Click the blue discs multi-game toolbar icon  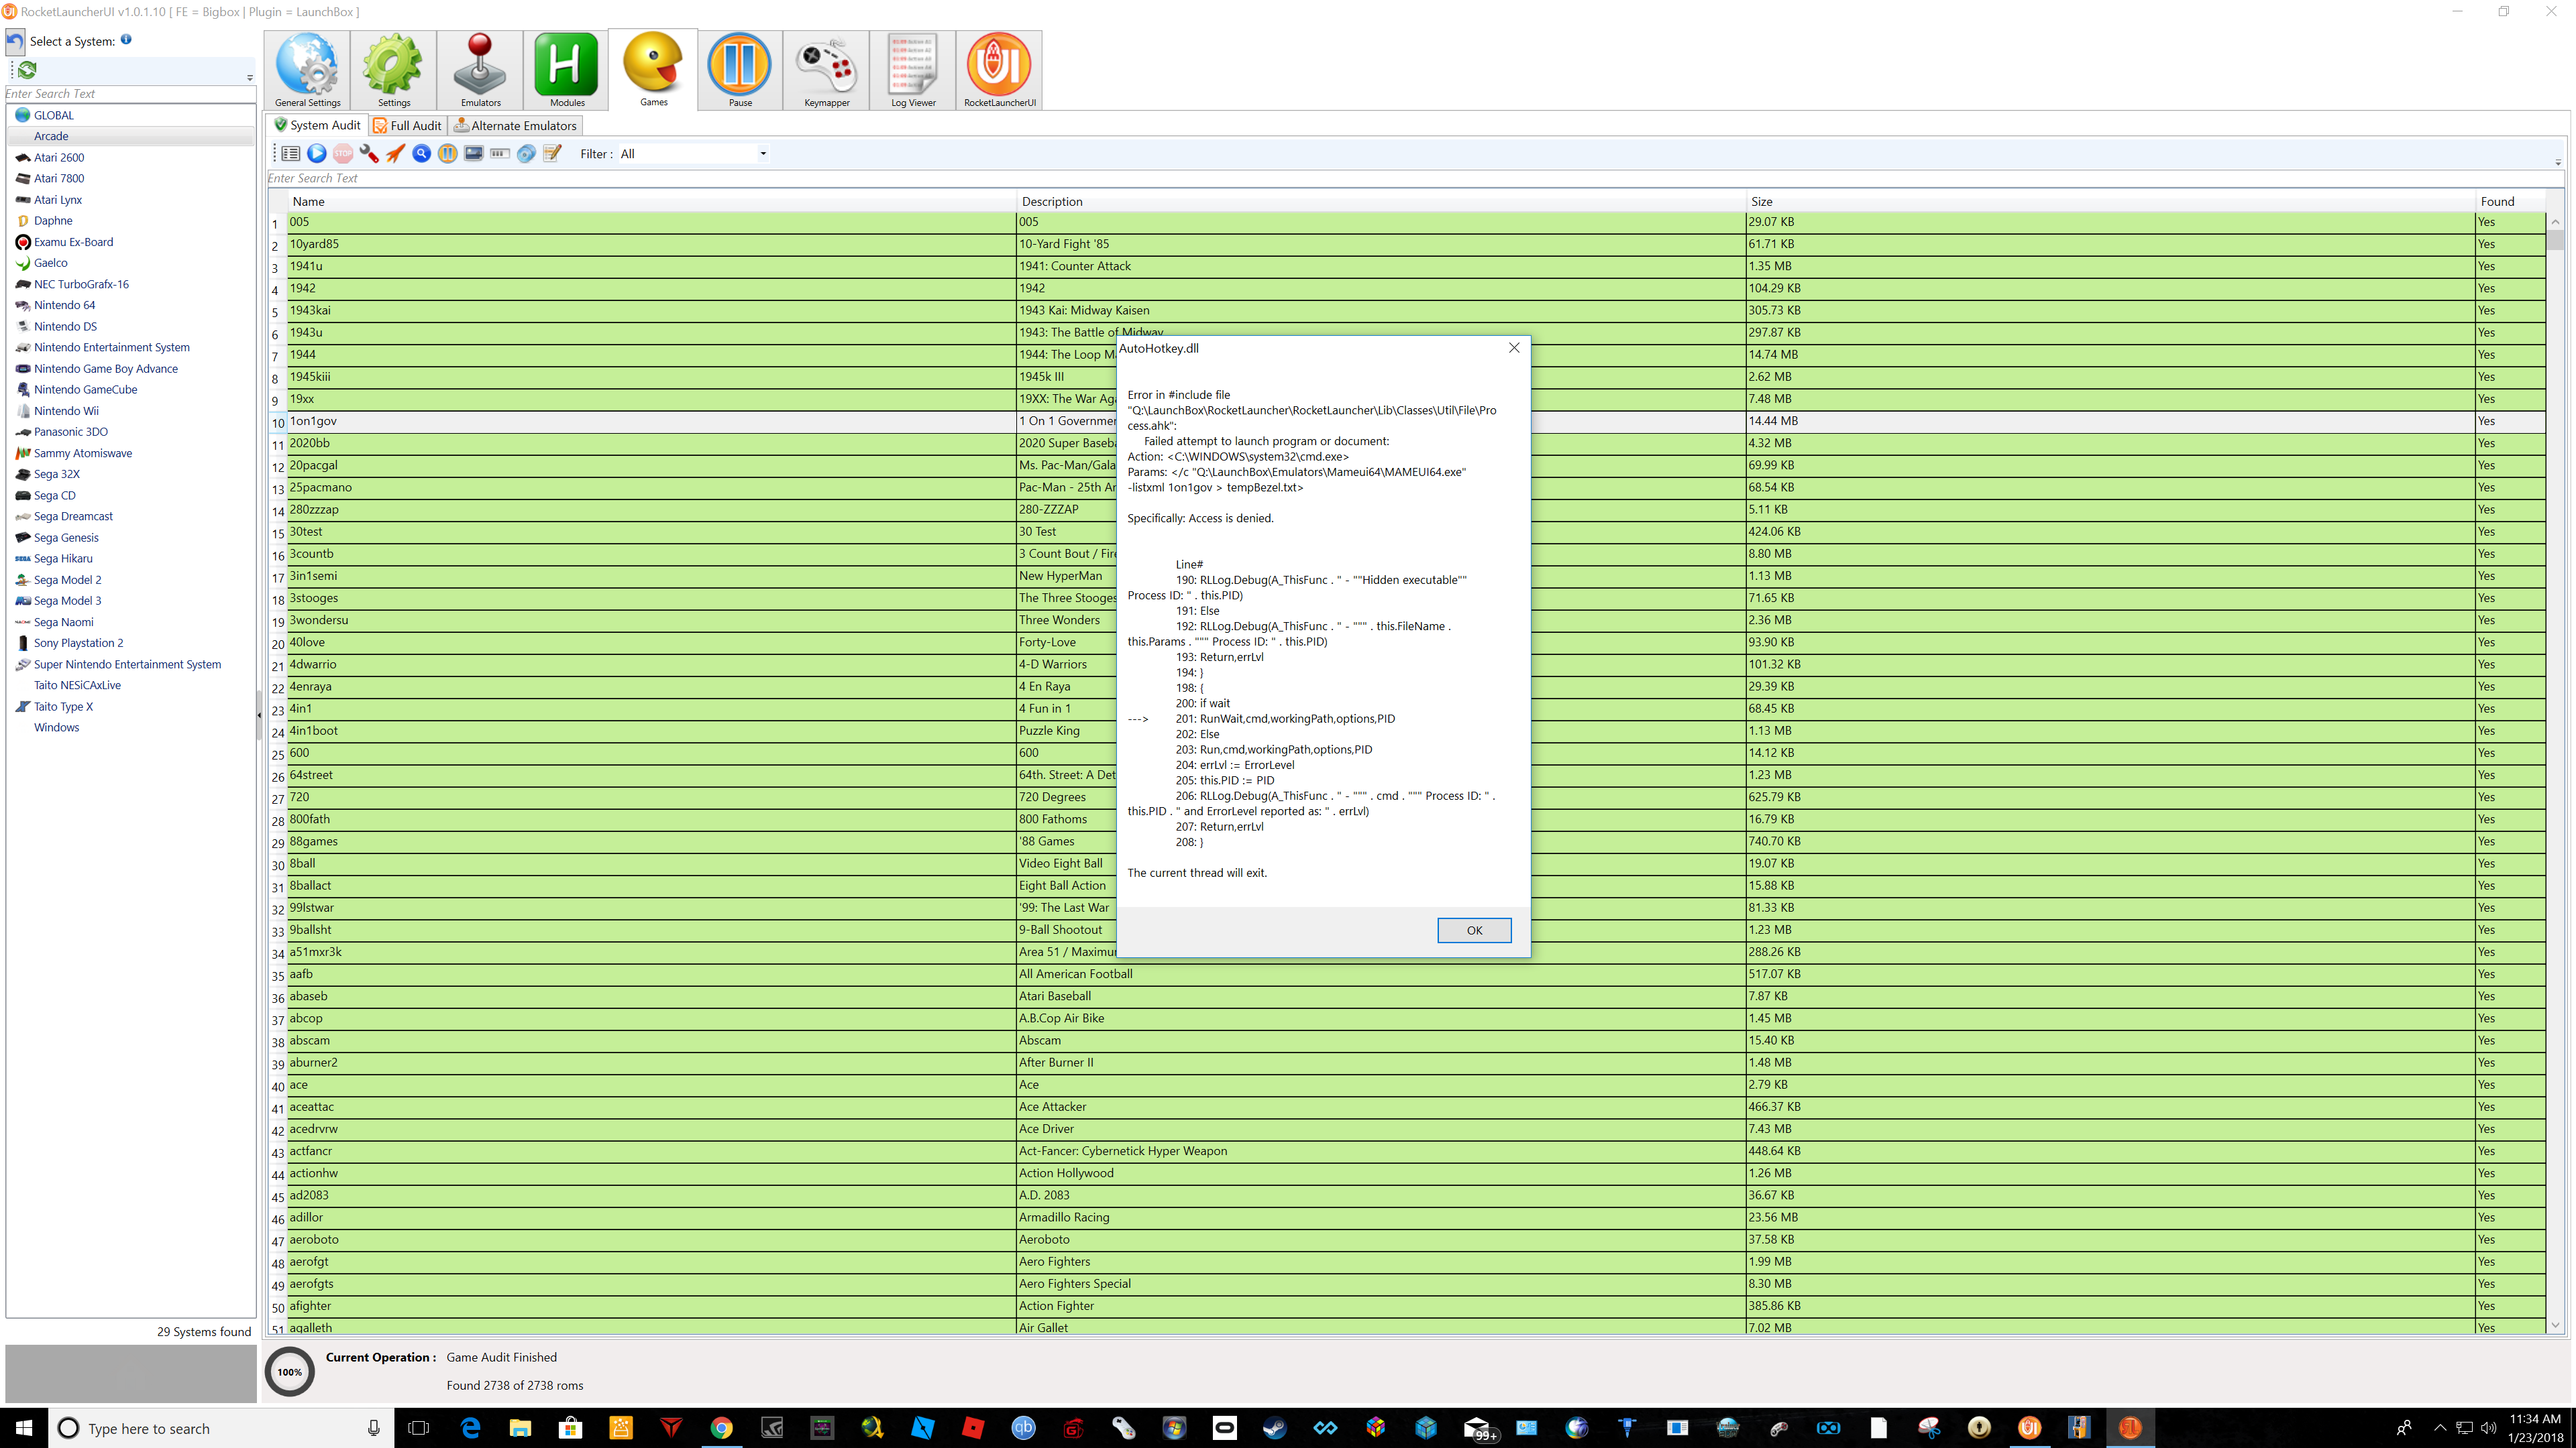(526, 153)
